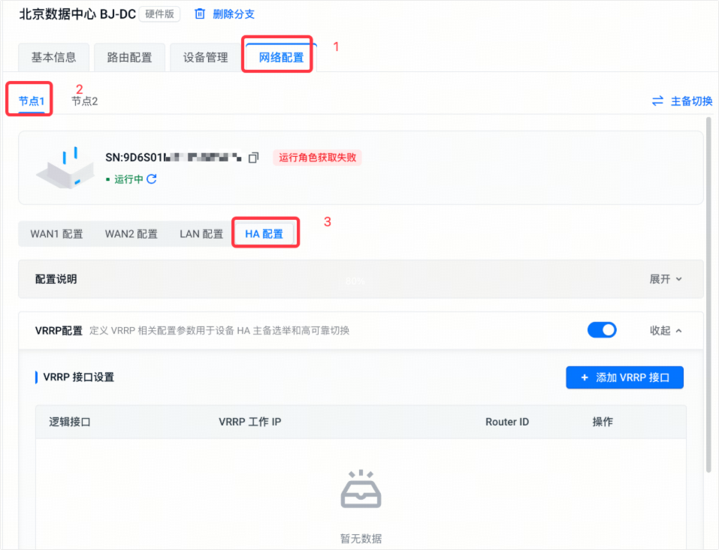Screen dimensions: 719x550
Task: Select the 节点1 tab
Action: [x=32, y=101]
